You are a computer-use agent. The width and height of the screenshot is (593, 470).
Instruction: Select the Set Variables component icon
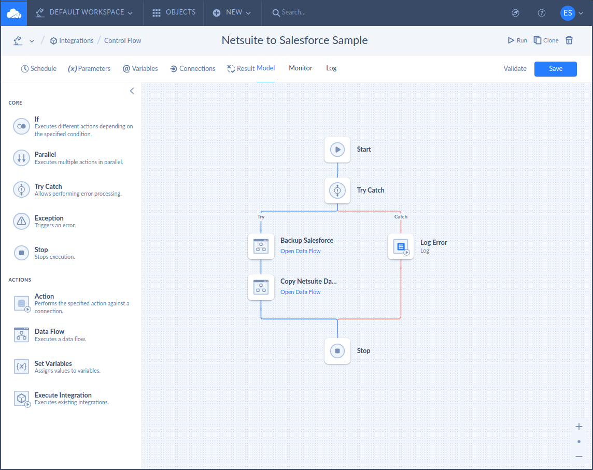click(22, 366)
